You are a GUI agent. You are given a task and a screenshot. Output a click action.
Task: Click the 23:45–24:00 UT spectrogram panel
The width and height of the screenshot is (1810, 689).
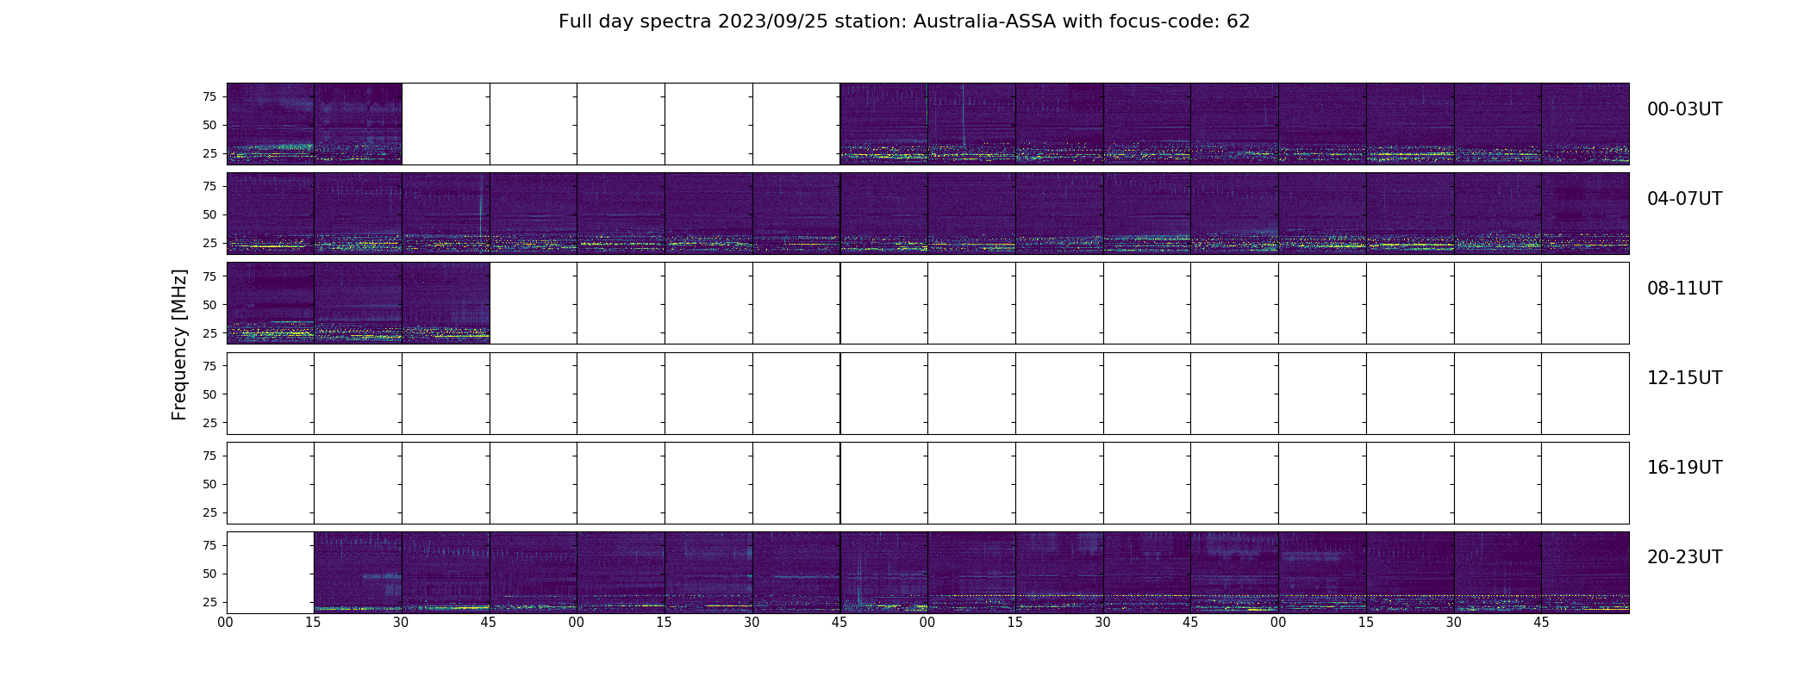1586,573
